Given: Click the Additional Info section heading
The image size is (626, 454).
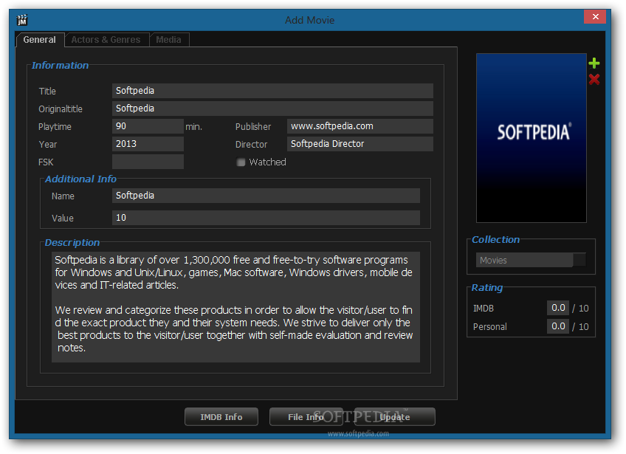Looking at the screenshot, I should tap(80, 179).
